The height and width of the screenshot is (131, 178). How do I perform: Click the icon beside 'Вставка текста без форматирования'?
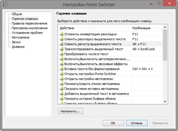point(62,69)
